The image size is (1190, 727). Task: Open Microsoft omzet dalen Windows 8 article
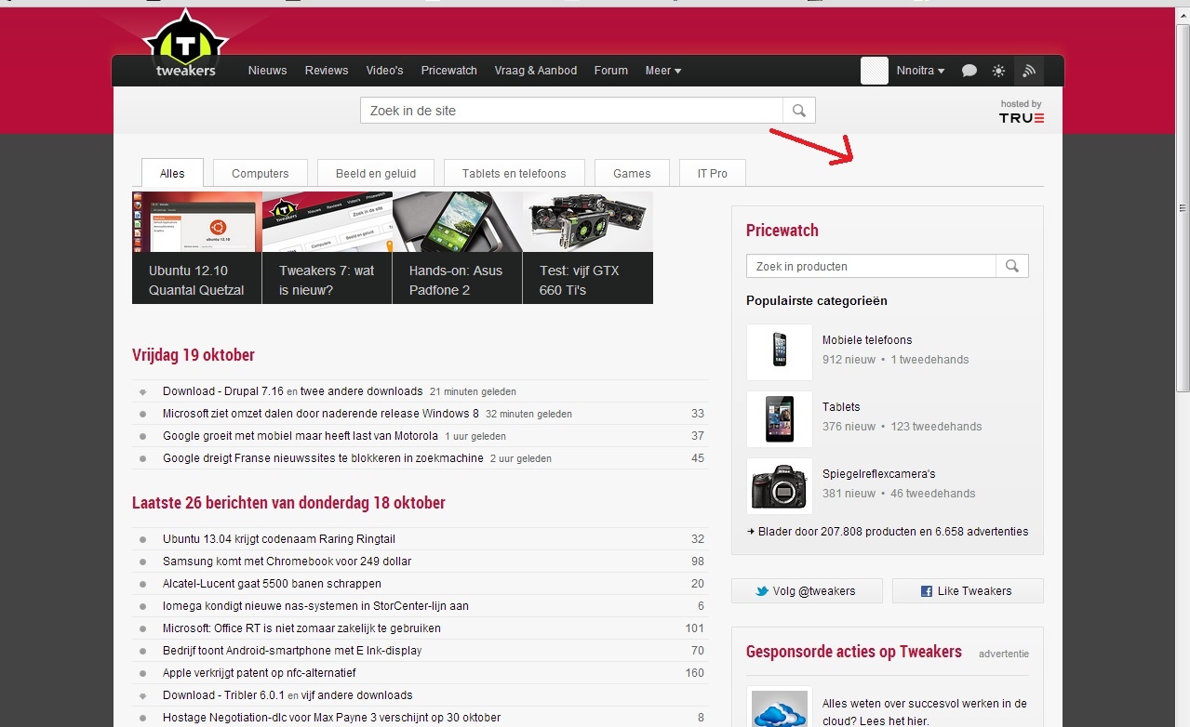coord(321,414)
